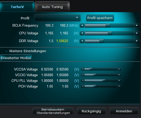Click the DDR Voltage slider handle
Screen dimensions: 141x118
102,41
